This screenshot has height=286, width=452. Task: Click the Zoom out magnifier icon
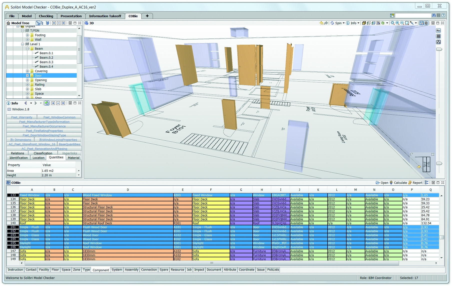tap(402, 23)
